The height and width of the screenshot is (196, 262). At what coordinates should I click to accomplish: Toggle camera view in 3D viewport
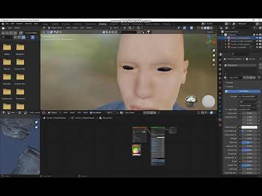[214, 60]
